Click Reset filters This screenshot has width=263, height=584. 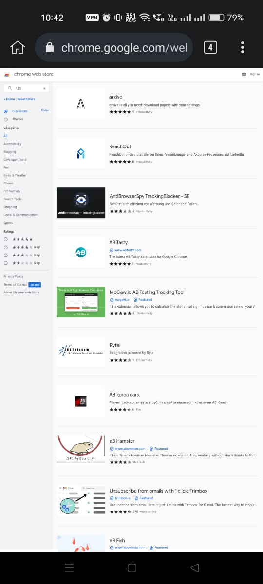[26, 99]
